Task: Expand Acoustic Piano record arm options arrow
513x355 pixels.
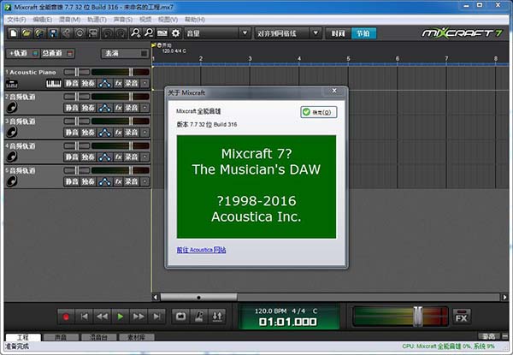Action: pos(145,84)
